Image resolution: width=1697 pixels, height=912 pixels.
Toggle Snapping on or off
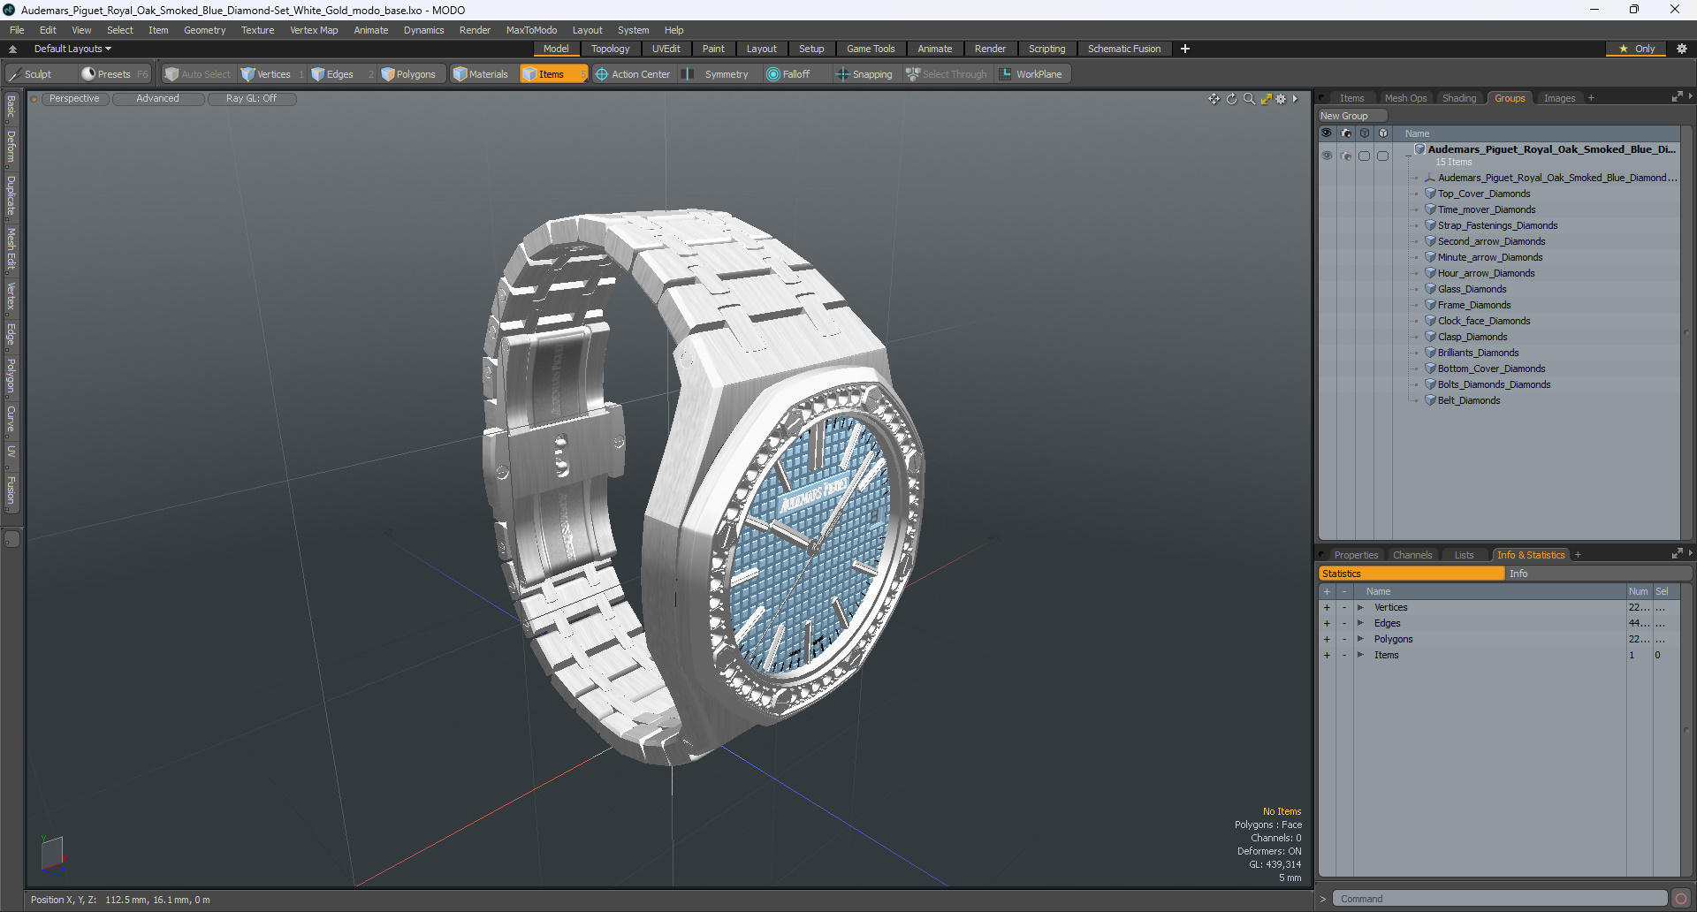(865, 74)
